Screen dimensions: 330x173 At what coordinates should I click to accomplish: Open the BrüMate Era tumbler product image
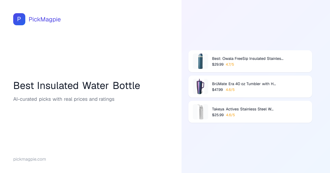(200, 87)
